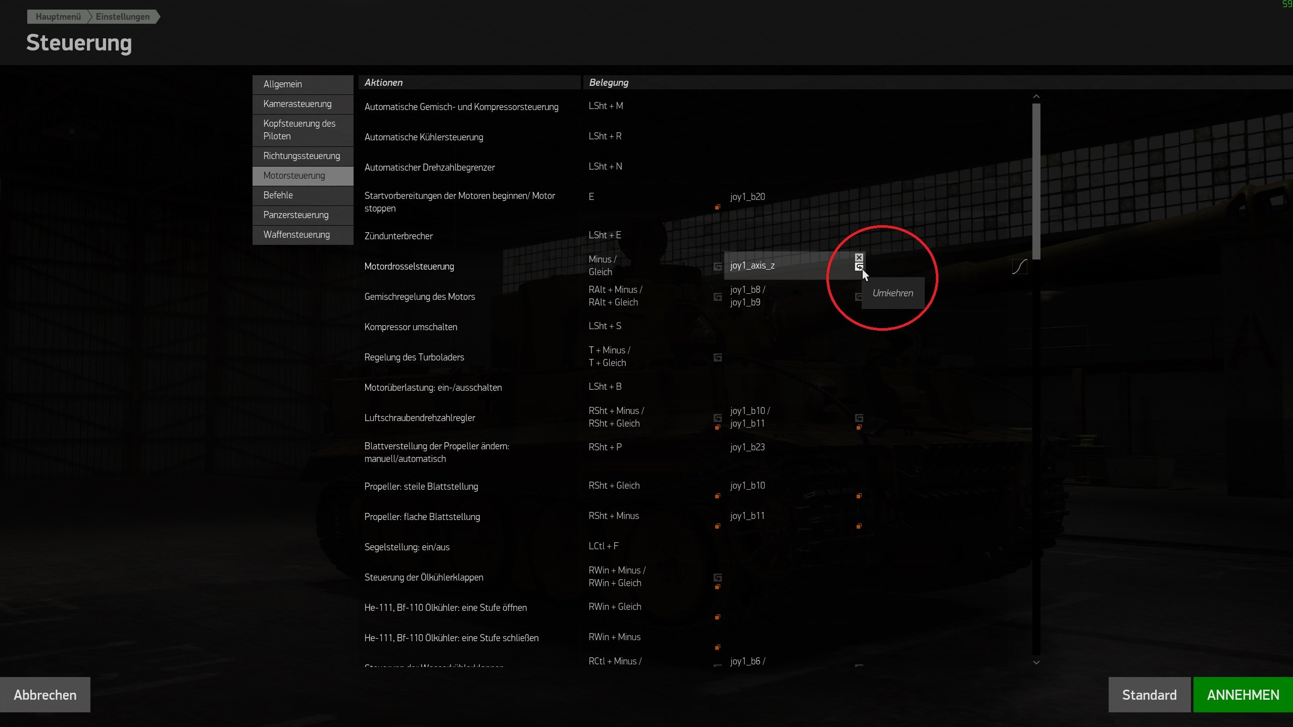Image resolution: width=1293 pixels, height=727 pixels.
Task: Invert keyboard binding for Steuerung der Ölkühlerklappen
Action: coord(717,578)
